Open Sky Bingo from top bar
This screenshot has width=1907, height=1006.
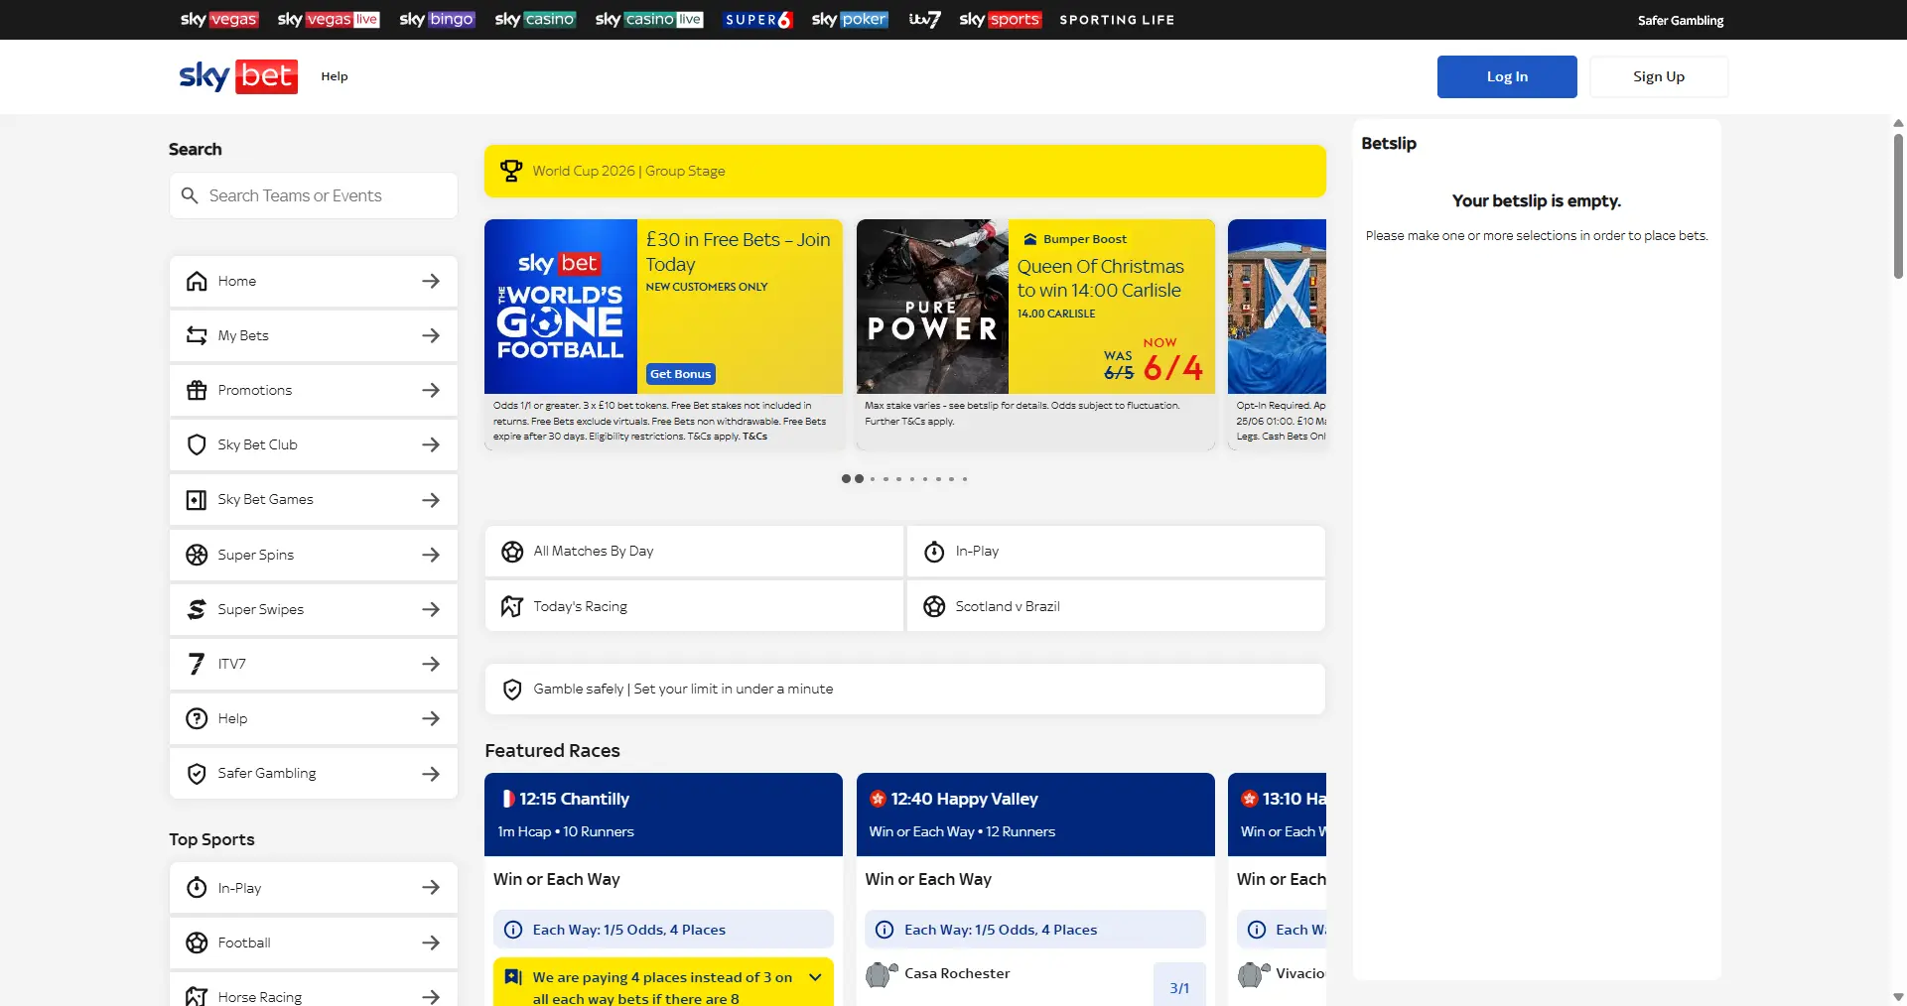coord(437,20)
